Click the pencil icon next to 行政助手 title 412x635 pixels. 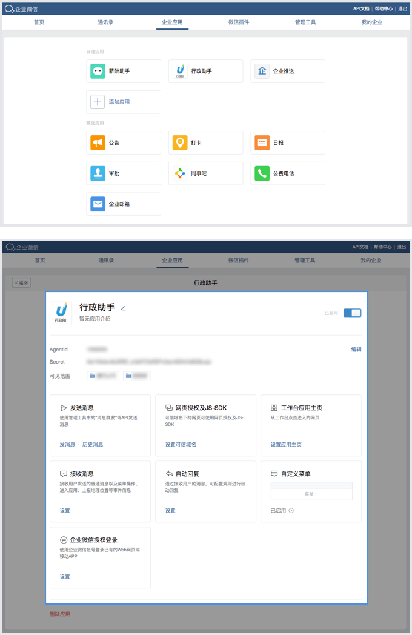click(x=123, y=308)
